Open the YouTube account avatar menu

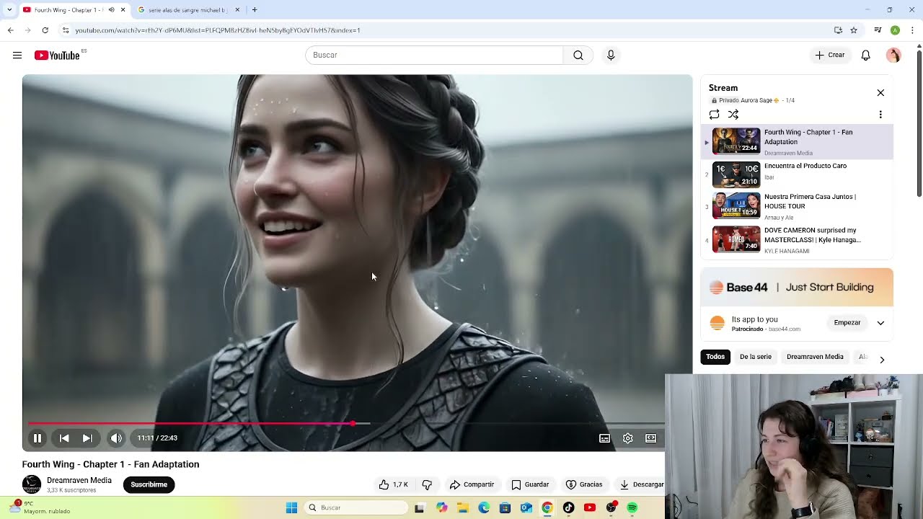point(893,56)
